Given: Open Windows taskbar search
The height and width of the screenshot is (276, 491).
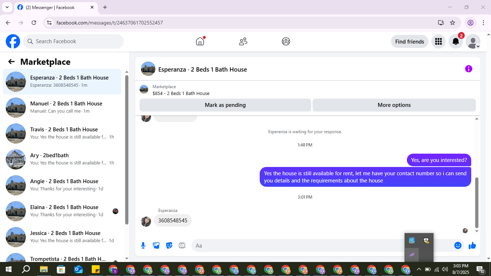Looking at the screenshot, I should 26,269.
